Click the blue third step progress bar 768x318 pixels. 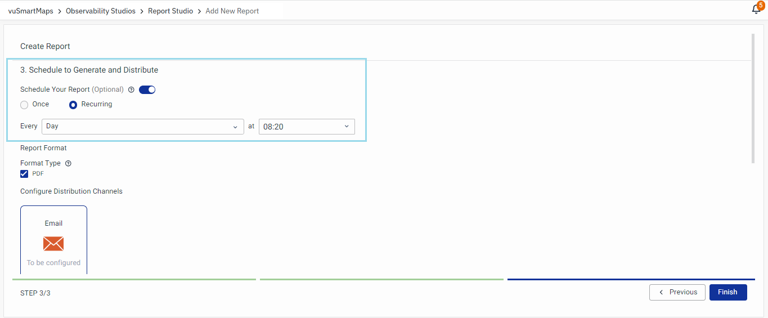point(631,279)
